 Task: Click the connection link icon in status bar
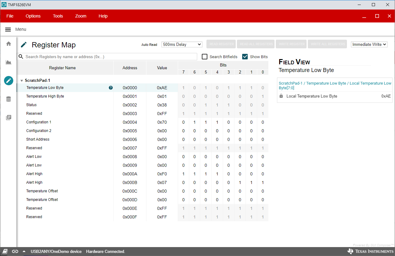pyautogui.click(x=15, y=251)
